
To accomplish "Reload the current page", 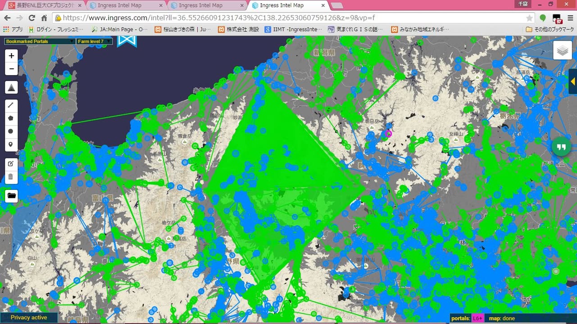I will [32, 18].
